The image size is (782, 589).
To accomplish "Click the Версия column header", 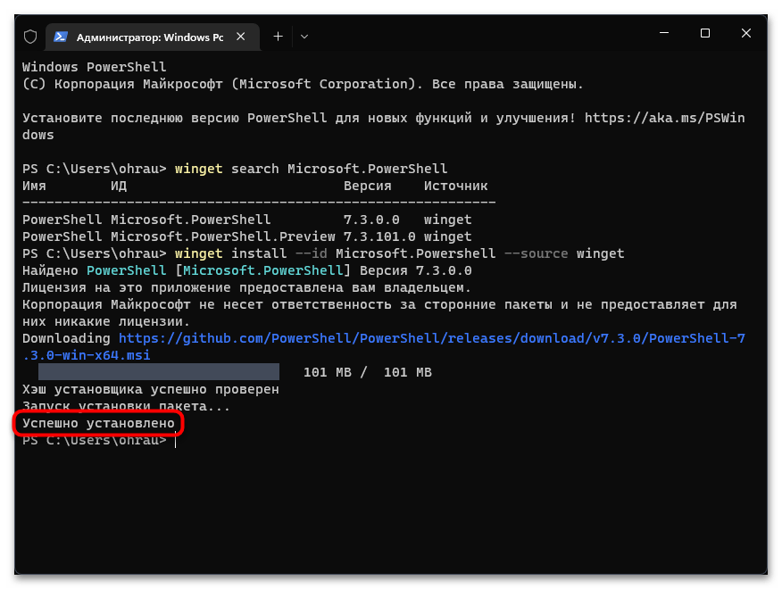I will point(367,186).
